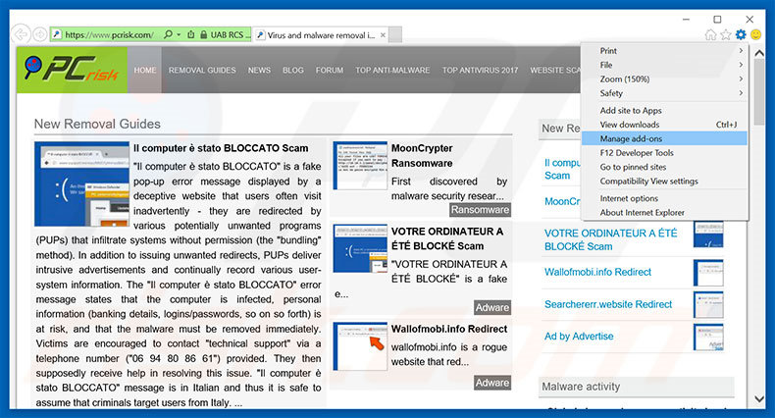The width and height of the screenshot is (775, 418).
Task: Click scrollbar up arrow
Action: (759, 53)
